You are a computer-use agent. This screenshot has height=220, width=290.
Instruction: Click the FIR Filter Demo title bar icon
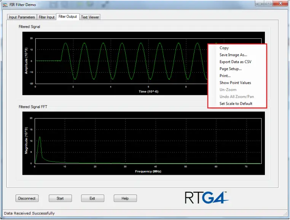click(x=5, y=5)
